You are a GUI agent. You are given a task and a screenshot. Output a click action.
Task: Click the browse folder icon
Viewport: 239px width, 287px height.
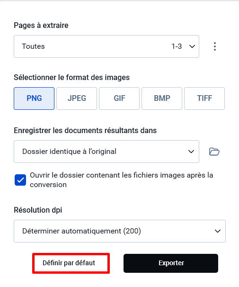[x=214, y=152]
